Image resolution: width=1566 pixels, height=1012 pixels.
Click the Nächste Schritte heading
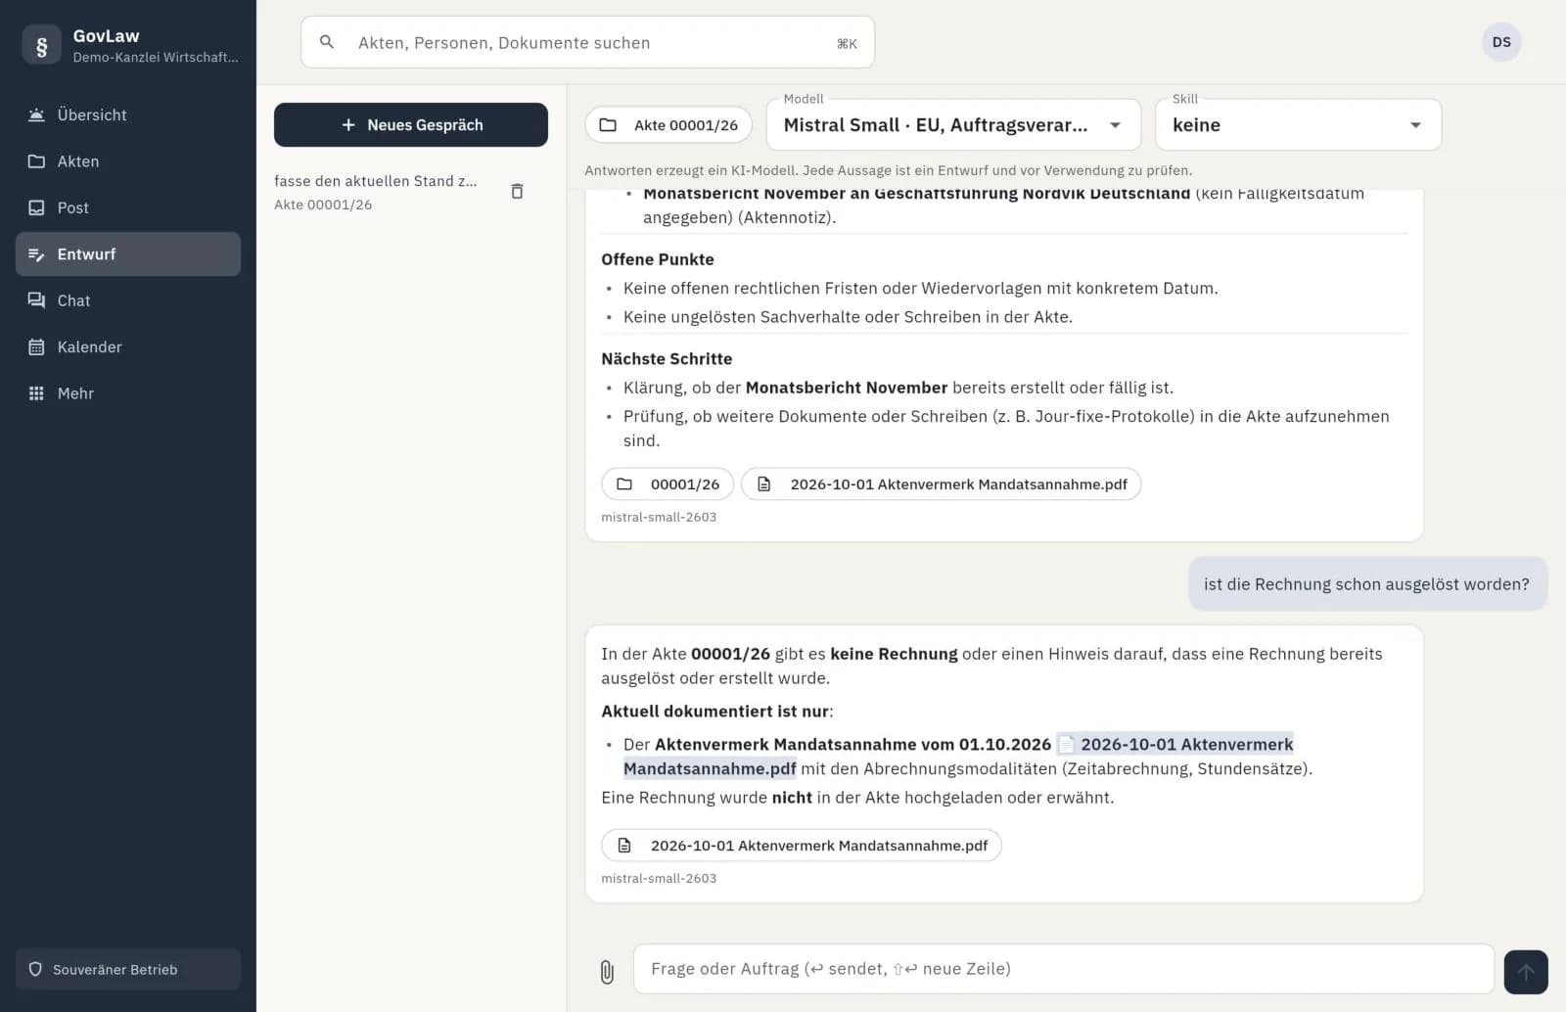tap(667, 359)
